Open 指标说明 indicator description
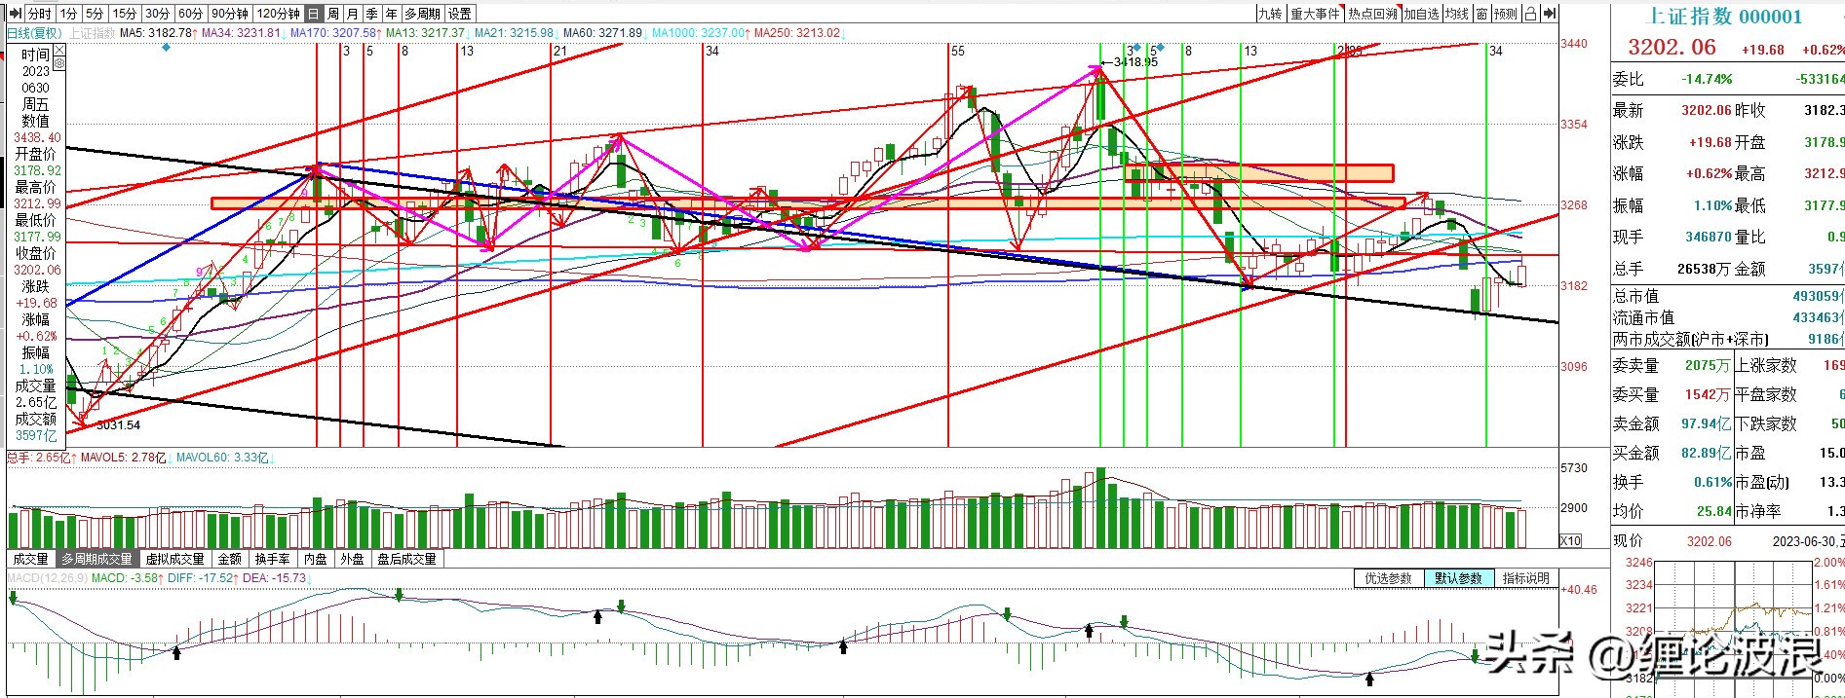This screenshot has width=1845, height=698. (x=1525, y=578)
